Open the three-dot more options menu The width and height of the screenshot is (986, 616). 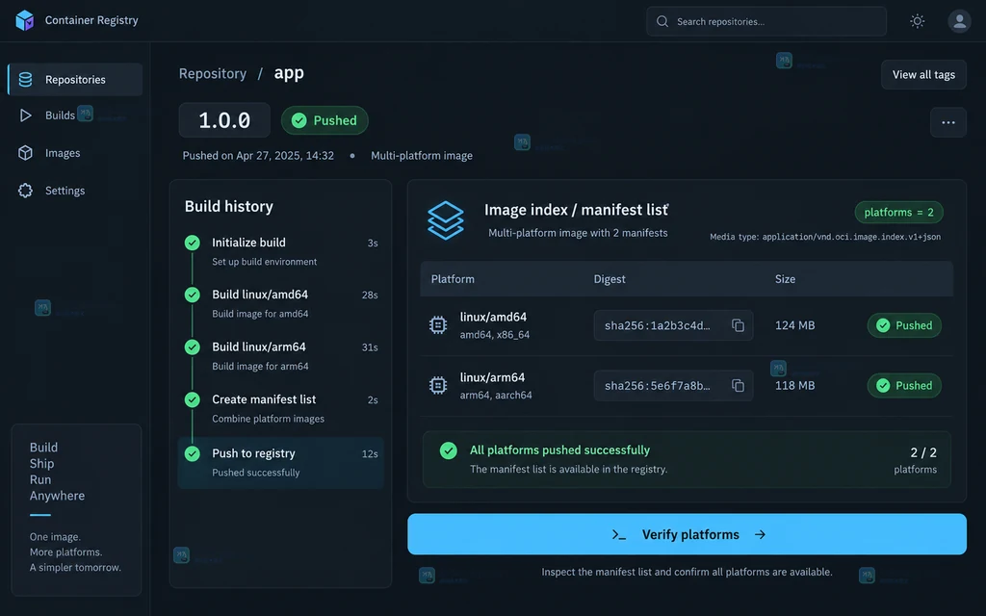(948, 122)
